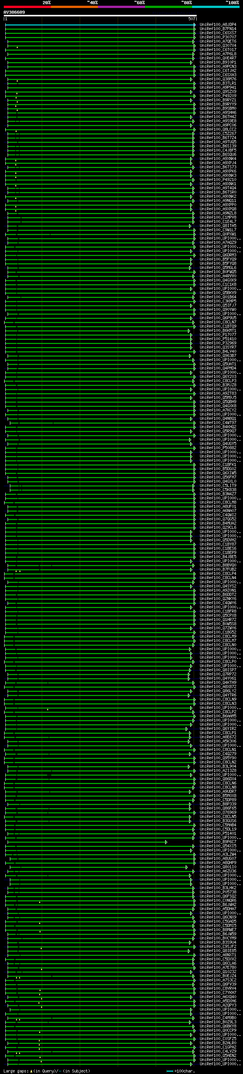Screen dimensions: 243x1074
Task: Select the UniRef100_Q95Y90 label
Action: click(x=218, y=758)
